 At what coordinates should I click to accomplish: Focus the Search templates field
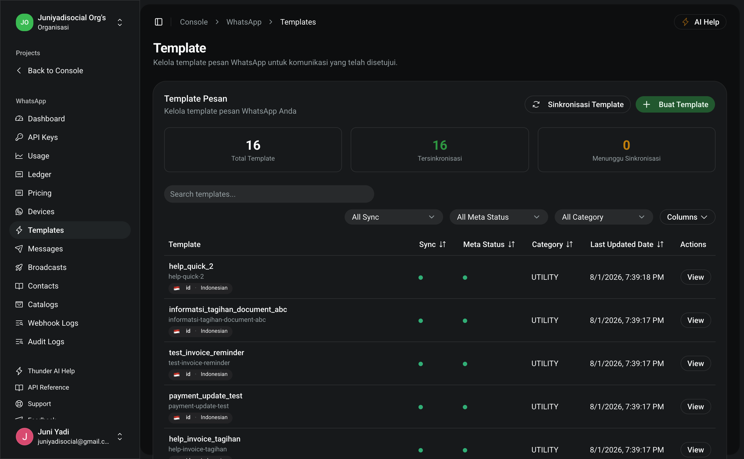tap(269, 194)
